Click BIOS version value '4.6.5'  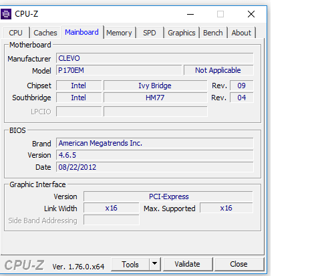click(155, 155)
